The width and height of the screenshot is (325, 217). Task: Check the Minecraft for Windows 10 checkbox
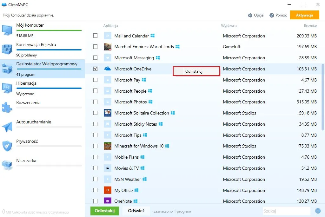[95, 146]
